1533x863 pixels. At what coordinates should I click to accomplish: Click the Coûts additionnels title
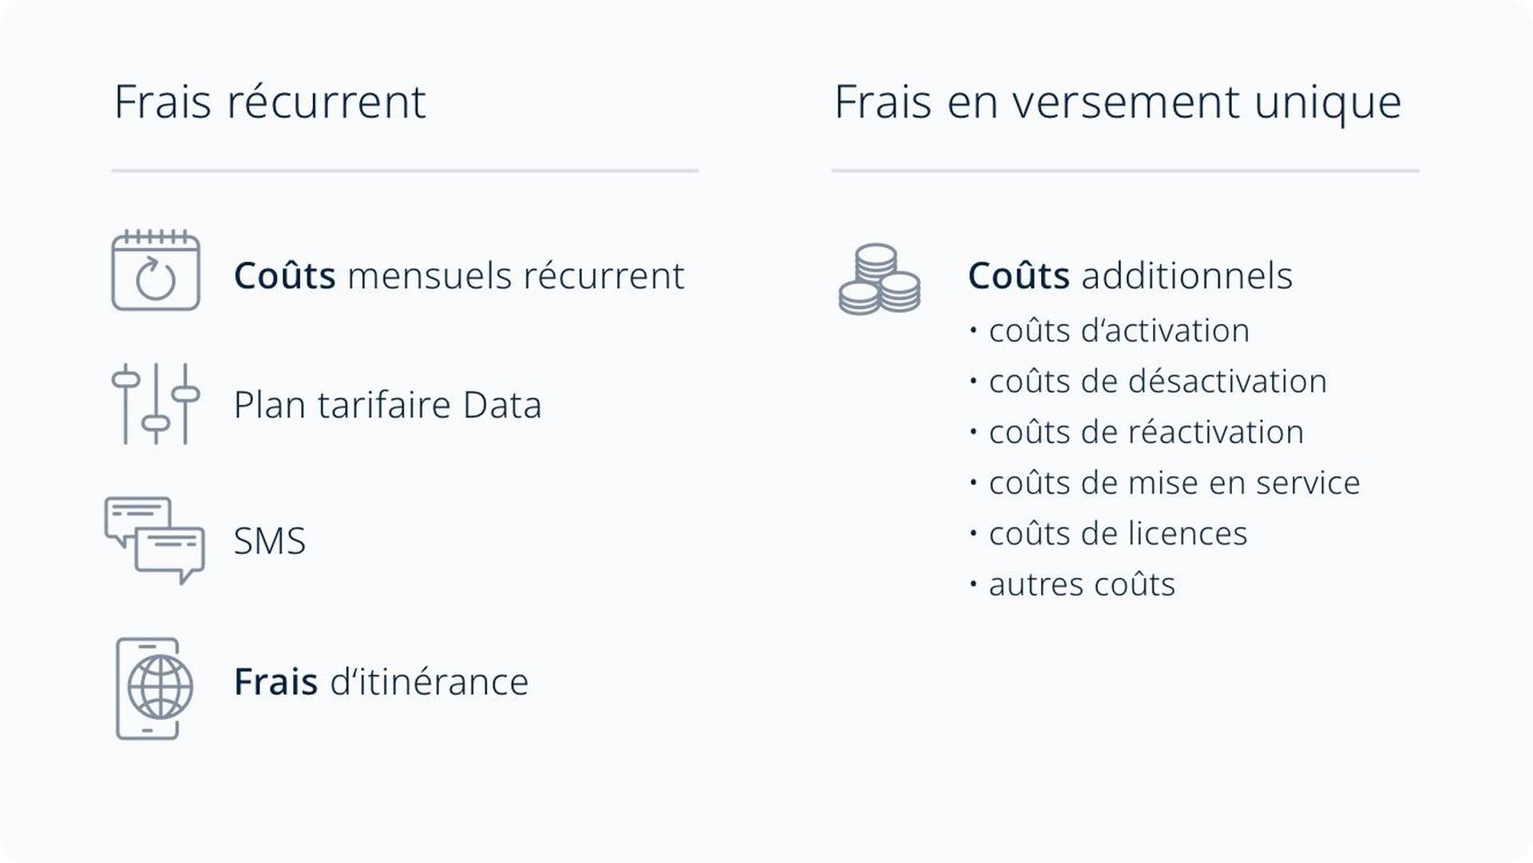click(1130, 275)
